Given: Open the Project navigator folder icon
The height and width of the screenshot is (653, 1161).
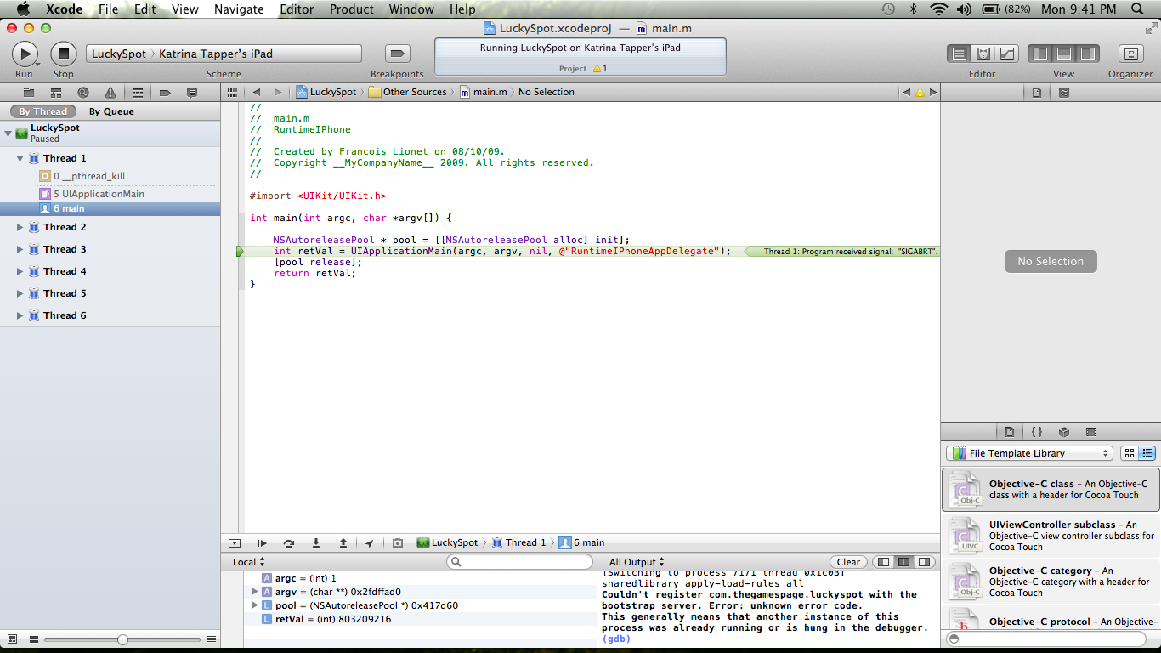Looking at the screenshot, I should click(x=29, y=92).
